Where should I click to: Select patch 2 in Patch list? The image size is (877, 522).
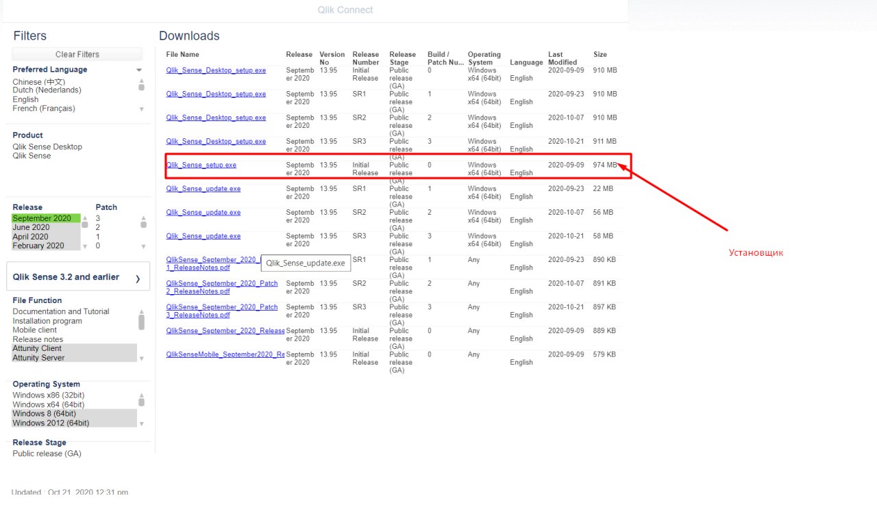pyautogui.click(x=98, y=227)
